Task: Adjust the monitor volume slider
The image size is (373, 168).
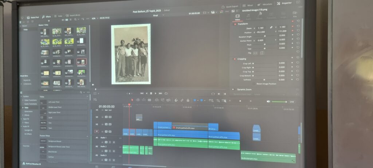Action: click(x=279, y=102)
